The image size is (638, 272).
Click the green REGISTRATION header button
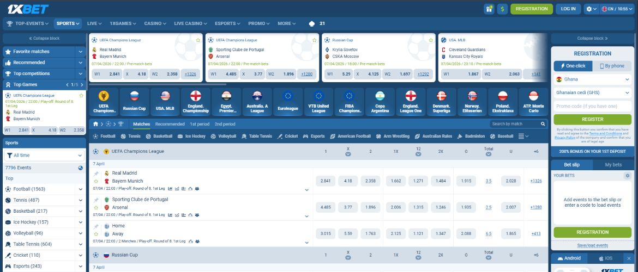pyautogui.click(x=532, y=9)
